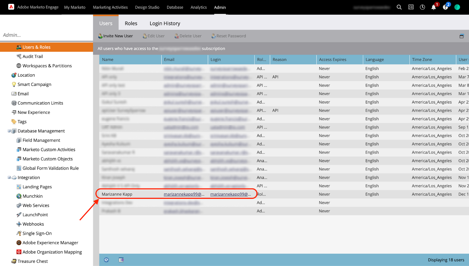Click the help question mark icon
The width and height of the screenshot is (469, 266).
445,7
